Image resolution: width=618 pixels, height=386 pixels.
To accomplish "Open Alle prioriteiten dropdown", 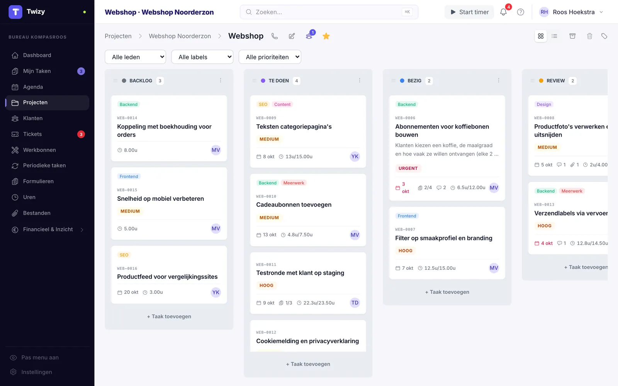I will click(270, 57).
